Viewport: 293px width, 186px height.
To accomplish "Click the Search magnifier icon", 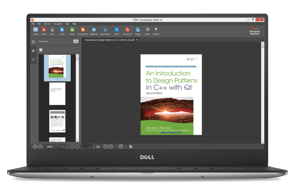I will [x=156, y=29].
